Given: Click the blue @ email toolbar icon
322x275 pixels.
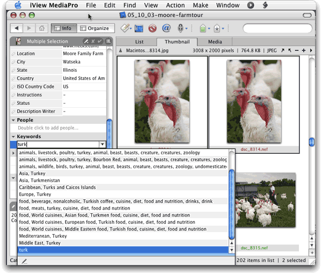Looking at the screenshot, I should click(x=166, y=28).
